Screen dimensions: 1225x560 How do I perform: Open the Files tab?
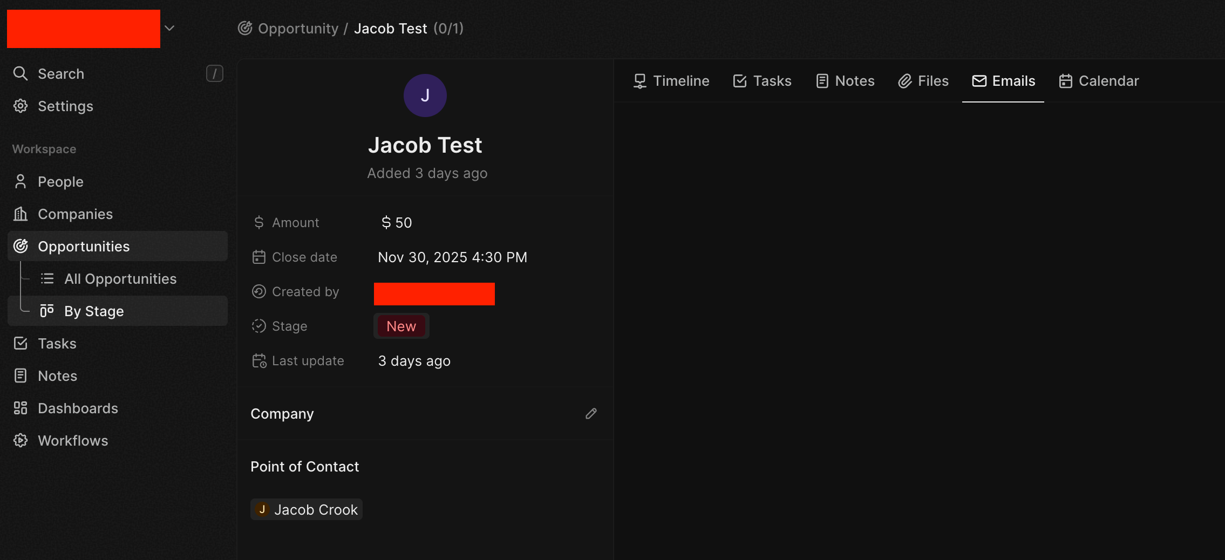pos(923,81)
